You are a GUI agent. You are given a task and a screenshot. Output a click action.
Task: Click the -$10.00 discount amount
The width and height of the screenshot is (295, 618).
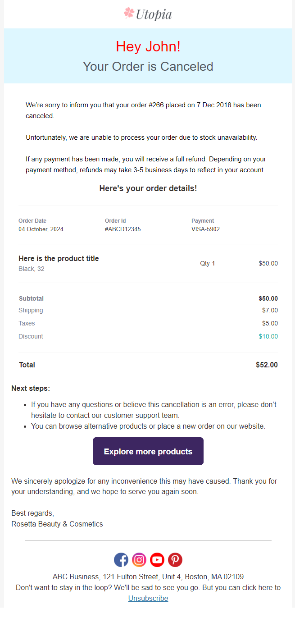click(267, 336)
